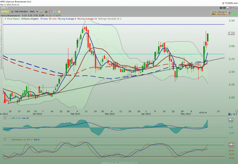Click the ma 16 label in the LBR pane
This screenshot has height=164, width=238.
click(25, 118)
